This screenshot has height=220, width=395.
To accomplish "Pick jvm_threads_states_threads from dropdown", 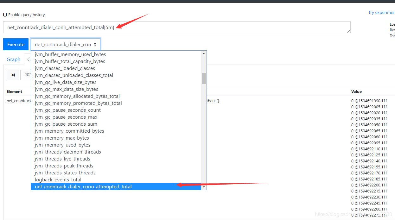I will click(x=116, y=173).
